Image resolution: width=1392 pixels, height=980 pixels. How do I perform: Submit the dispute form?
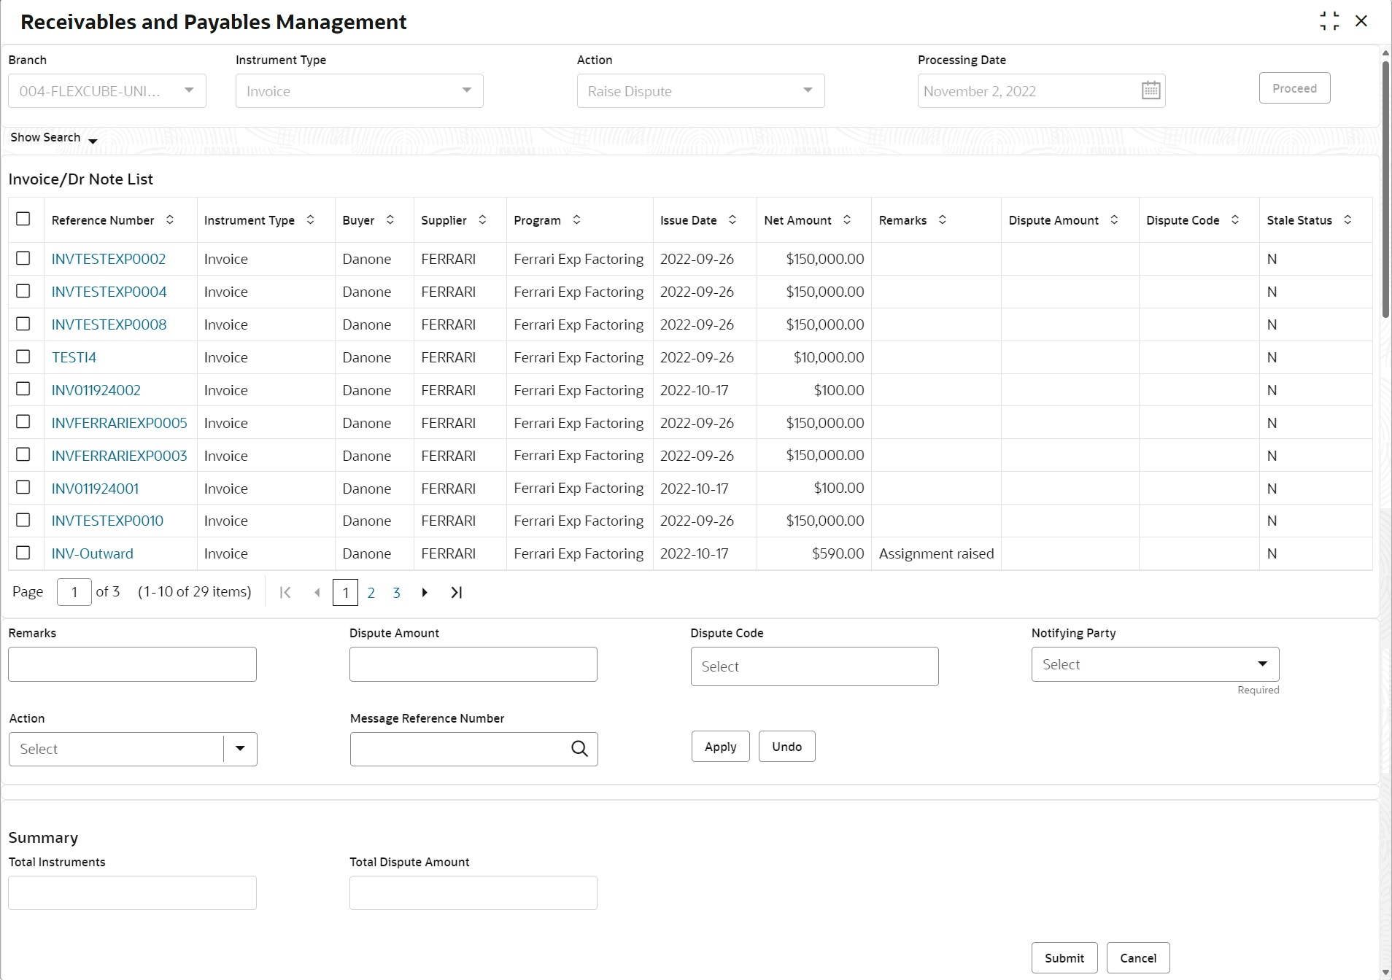[x=1064, y=958]
